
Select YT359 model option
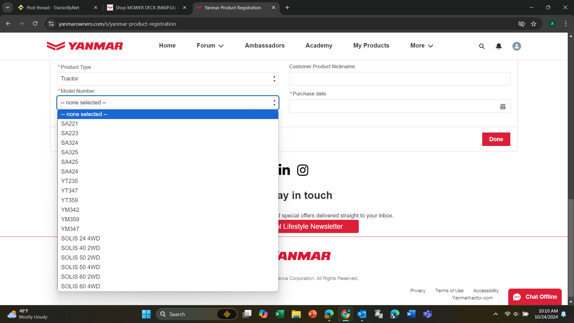[168, 200]
